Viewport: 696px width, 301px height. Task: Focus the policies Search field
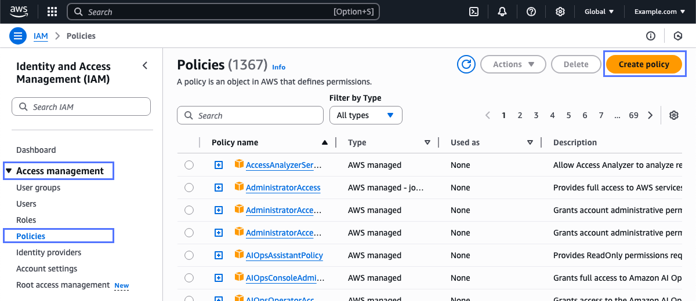coord(250,115)
